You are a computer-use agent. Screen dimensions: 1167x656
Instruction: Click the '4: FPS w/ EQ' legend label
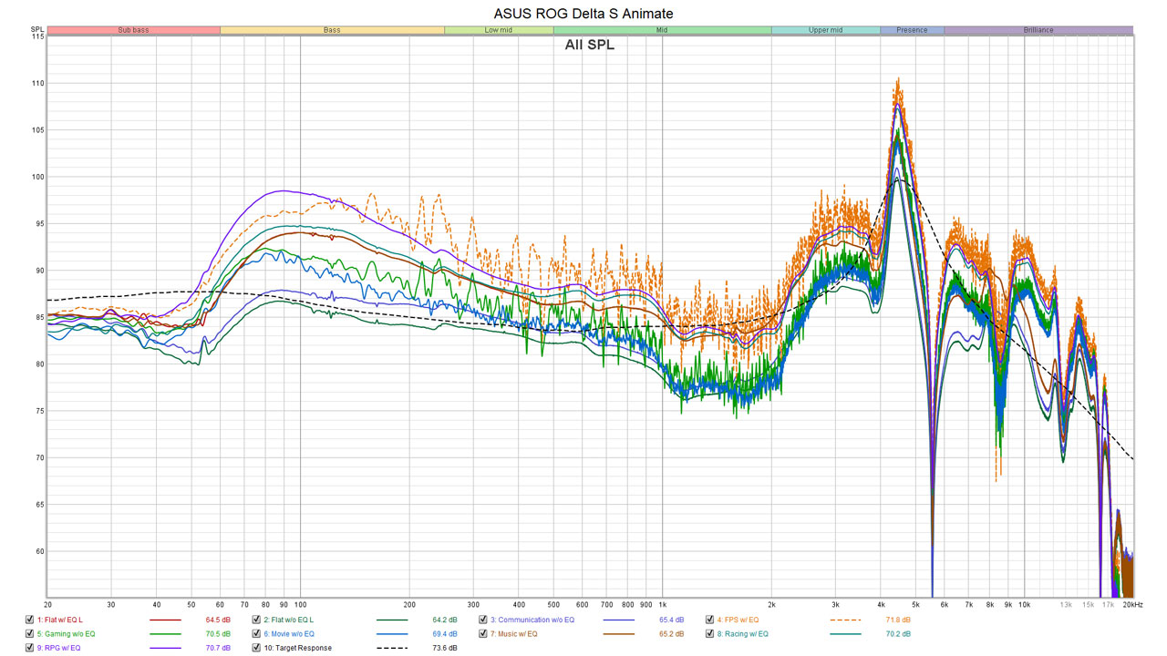(x=738, y=620)
